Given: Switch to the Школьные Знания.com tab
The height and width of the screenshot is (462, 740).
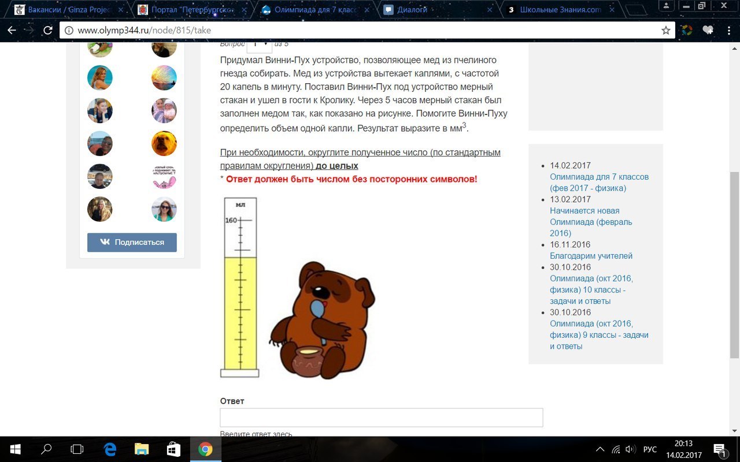Looking at the screenshot, I should coord(560,10).
